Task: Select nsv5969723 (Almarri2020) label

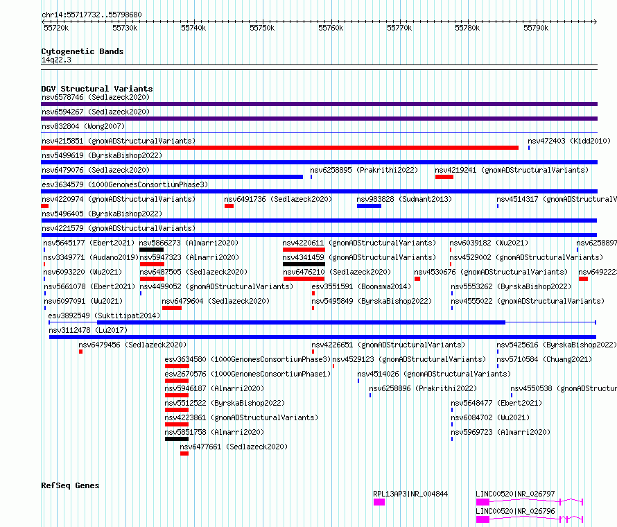Action: [501, 432]
